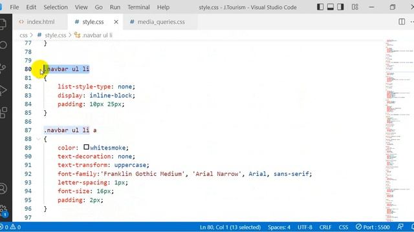Open the whitesmoke color swatch picker

tap(86, 147)
